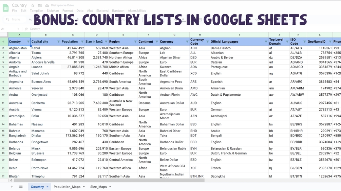Star the Country spreadsheet
341x191 pixels.
[x=33, y=5]
